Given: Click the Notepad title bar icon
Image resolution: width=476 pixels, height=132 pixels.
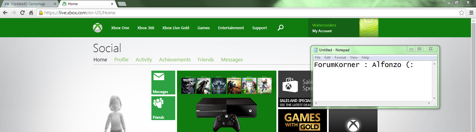Looking at the screenshot, I should click(316, 50).
